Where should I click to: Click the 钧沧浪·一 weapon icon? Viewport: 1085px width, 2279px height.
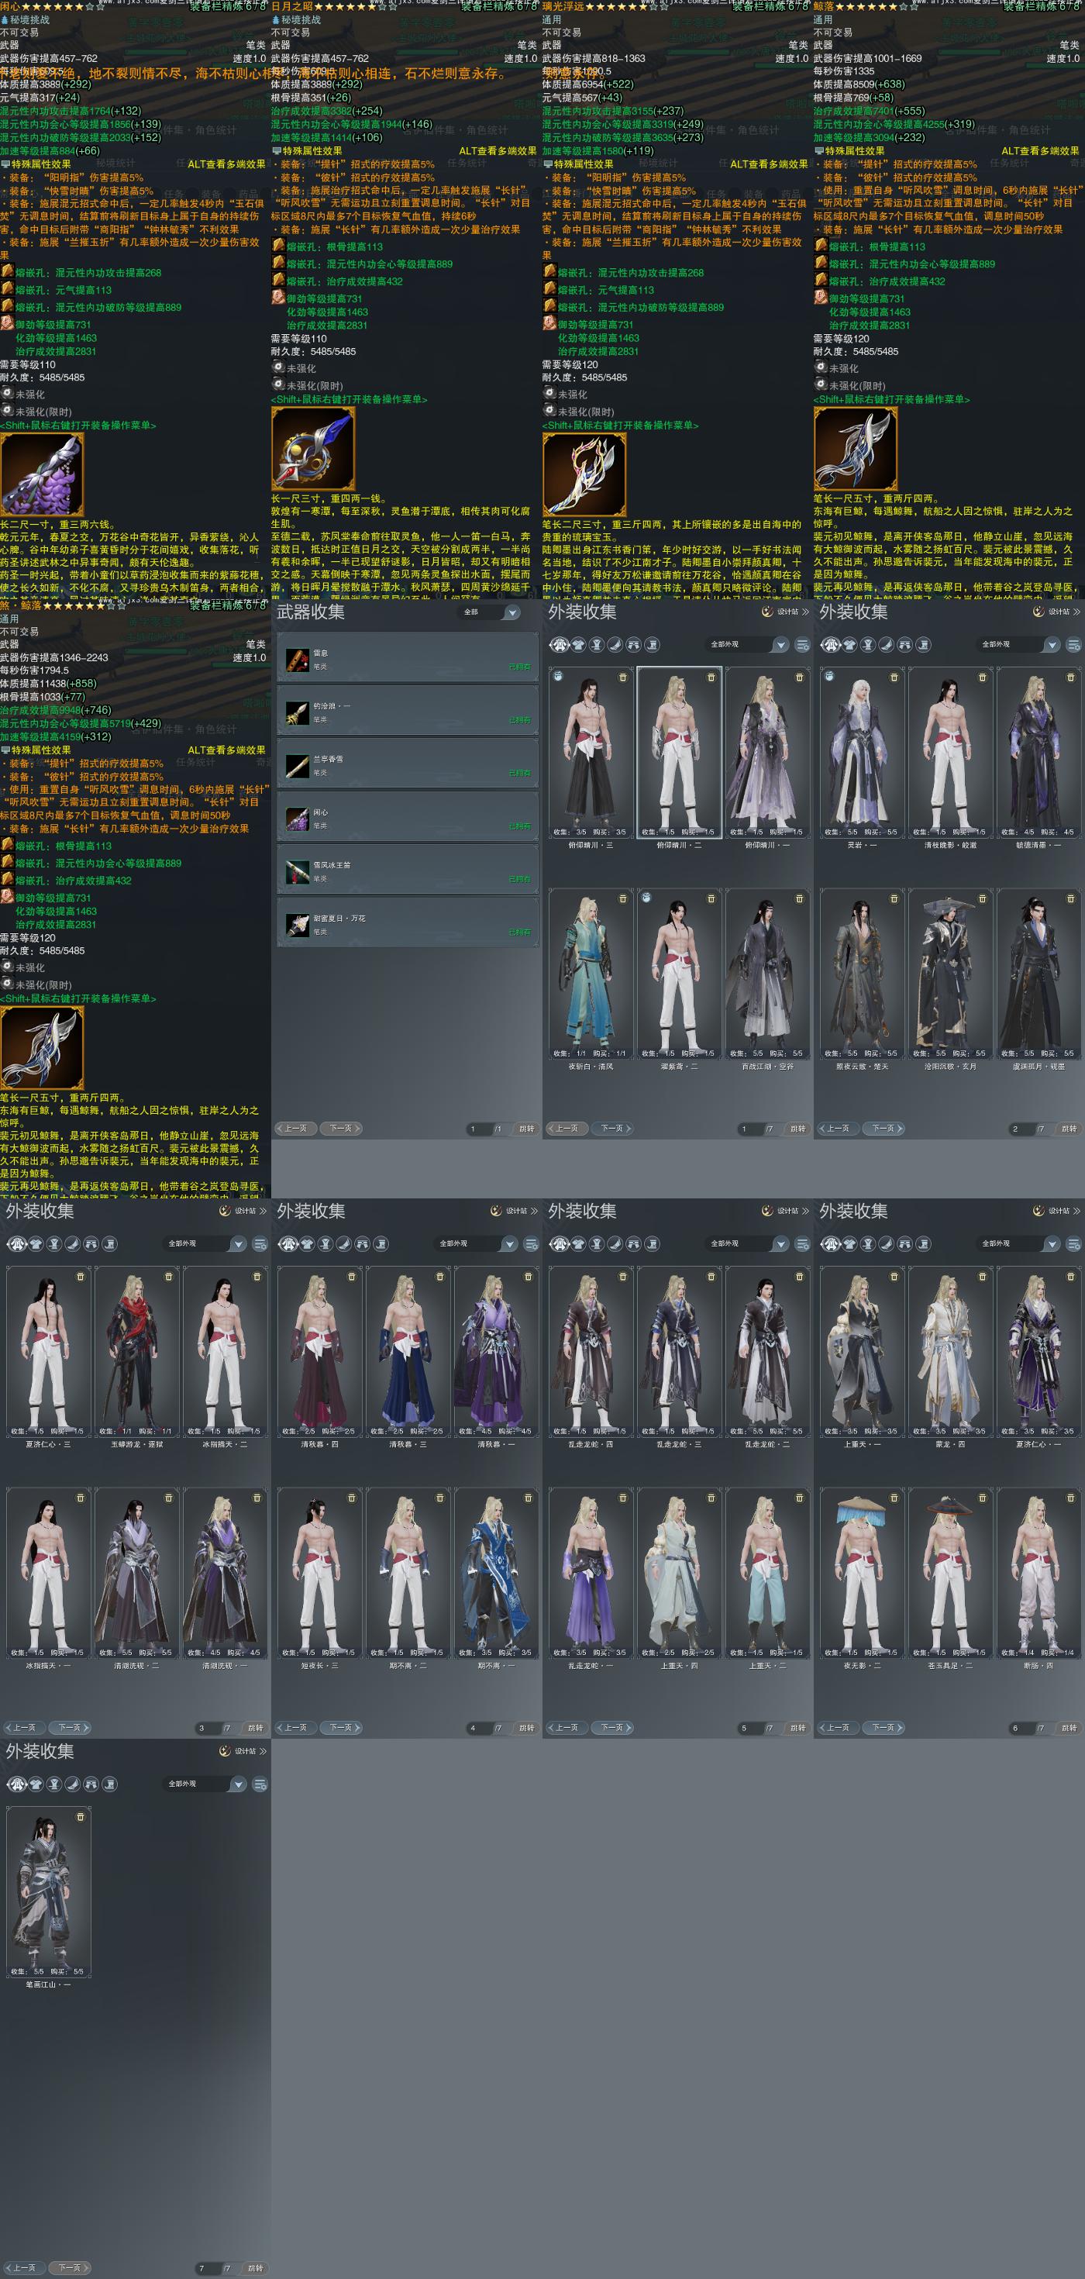[297, 712]
